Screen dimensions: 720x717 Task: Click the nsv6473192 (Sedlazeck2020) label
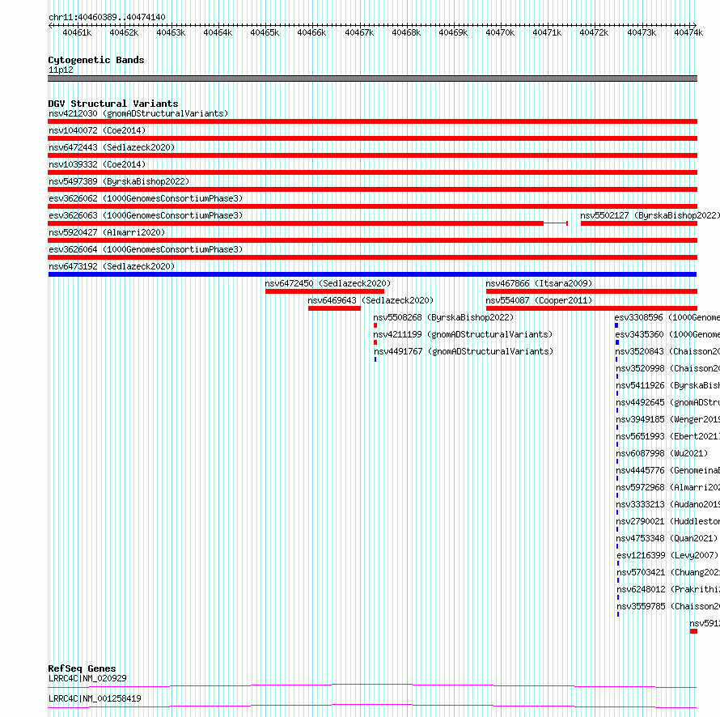pos(112,266)
